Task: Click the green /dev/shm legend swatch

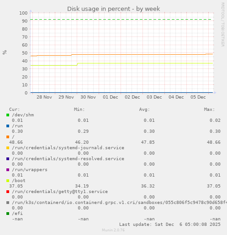Action: point(8,115)
